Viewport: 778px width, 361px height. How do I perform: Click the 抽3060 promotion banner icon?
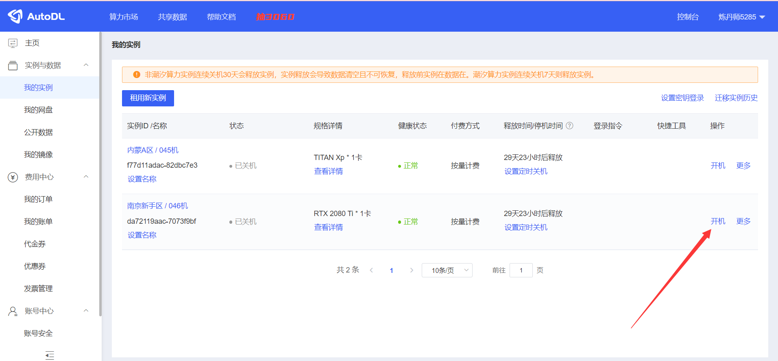(275, 17)
